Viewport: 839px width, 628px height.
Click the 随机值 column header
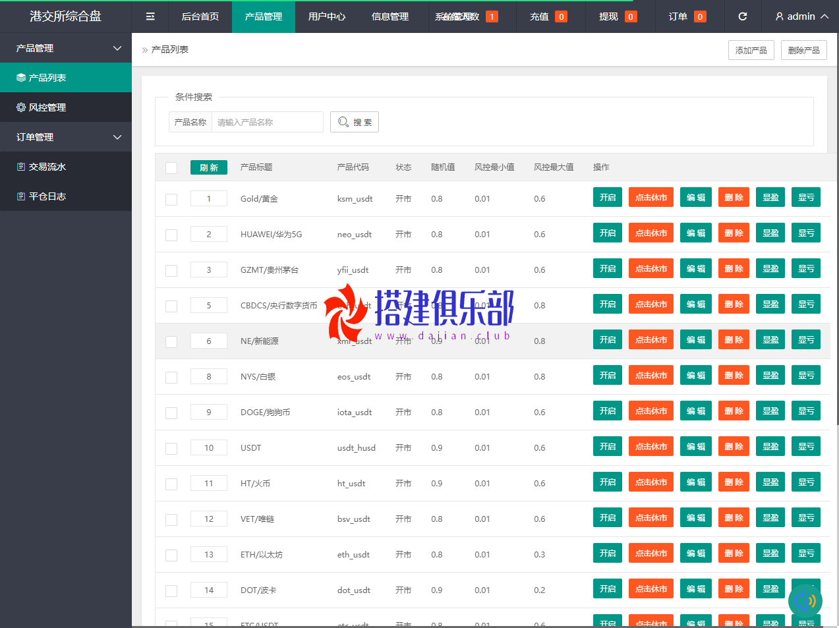click(x=443, y=167)
